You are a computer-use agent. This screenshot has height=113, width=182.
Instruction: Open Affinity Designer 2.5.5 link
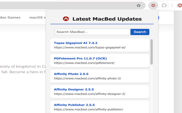(x=74, y=89)
